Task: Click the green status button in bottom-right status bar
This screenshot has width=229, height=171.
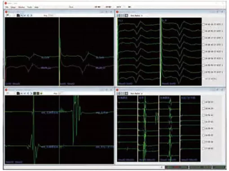Action: pyautogui.click(x=219, y=167)
